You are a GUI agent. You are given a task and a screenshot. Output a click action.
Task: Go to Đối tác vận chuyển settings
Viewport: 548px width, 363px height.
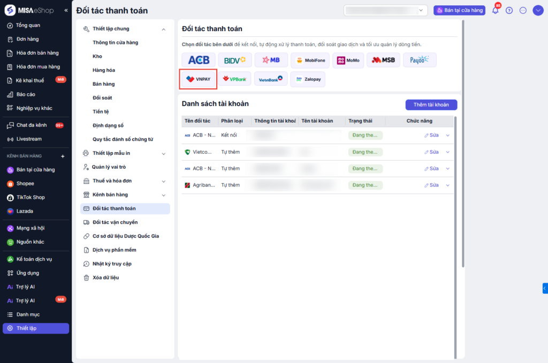[115, 222]
